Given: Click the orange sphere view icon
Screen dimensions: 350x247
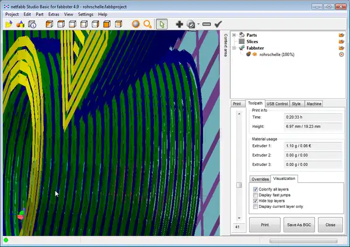Looking at the screenshot, I should coord(135,24).
